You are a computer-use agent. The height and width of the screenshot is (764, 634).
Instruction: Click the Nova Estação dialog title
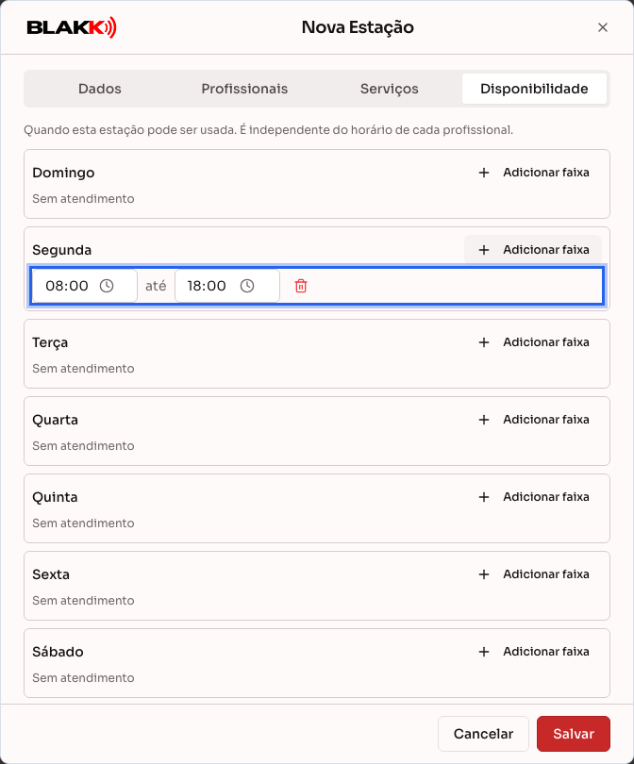[x=358, y=27]
